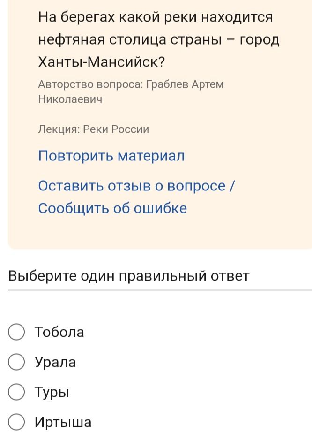Pick the Туры radio circle

point(16,392)
